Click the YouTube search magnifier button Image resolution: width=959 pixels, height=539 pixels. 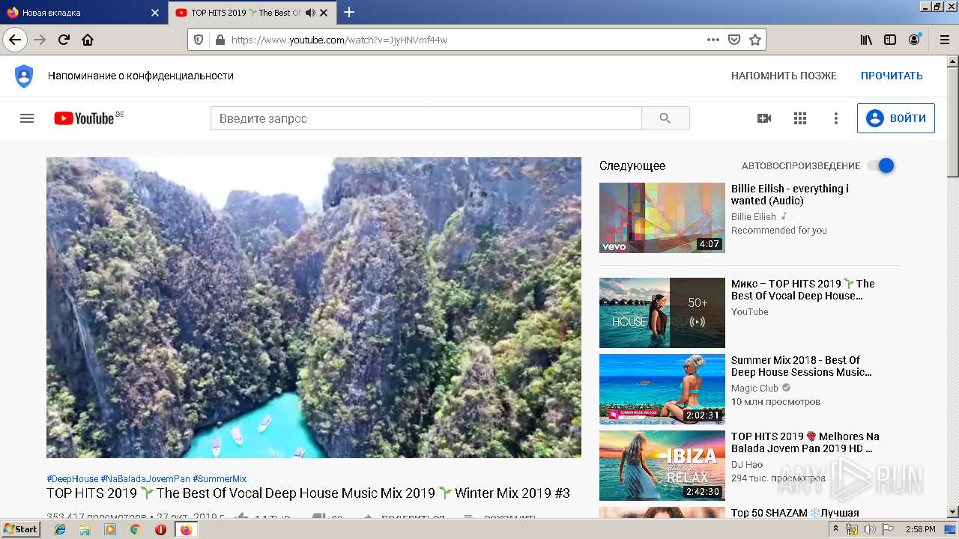tap(665, 118)
